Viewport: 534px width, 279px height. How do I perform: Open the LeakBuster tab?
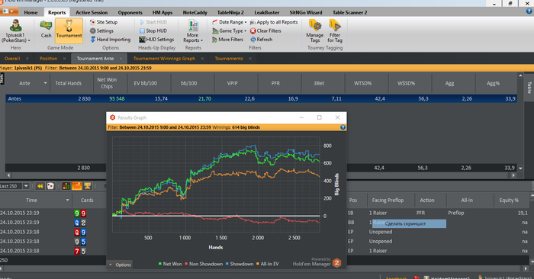267,13
